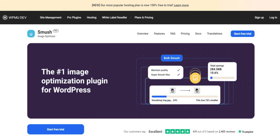Click the optimized avatar thumbnail in Smush preview
Screen dimensions: 280x137
(x=197, y=91)
